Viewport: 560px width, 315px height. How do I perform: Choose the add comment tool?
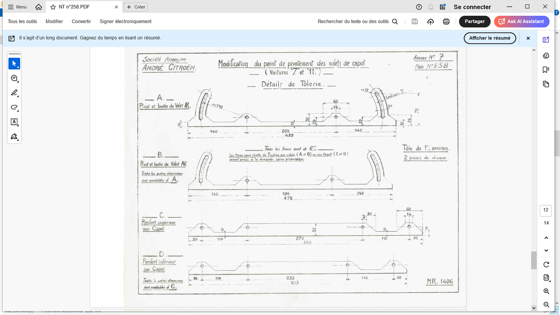click(14, 78)
